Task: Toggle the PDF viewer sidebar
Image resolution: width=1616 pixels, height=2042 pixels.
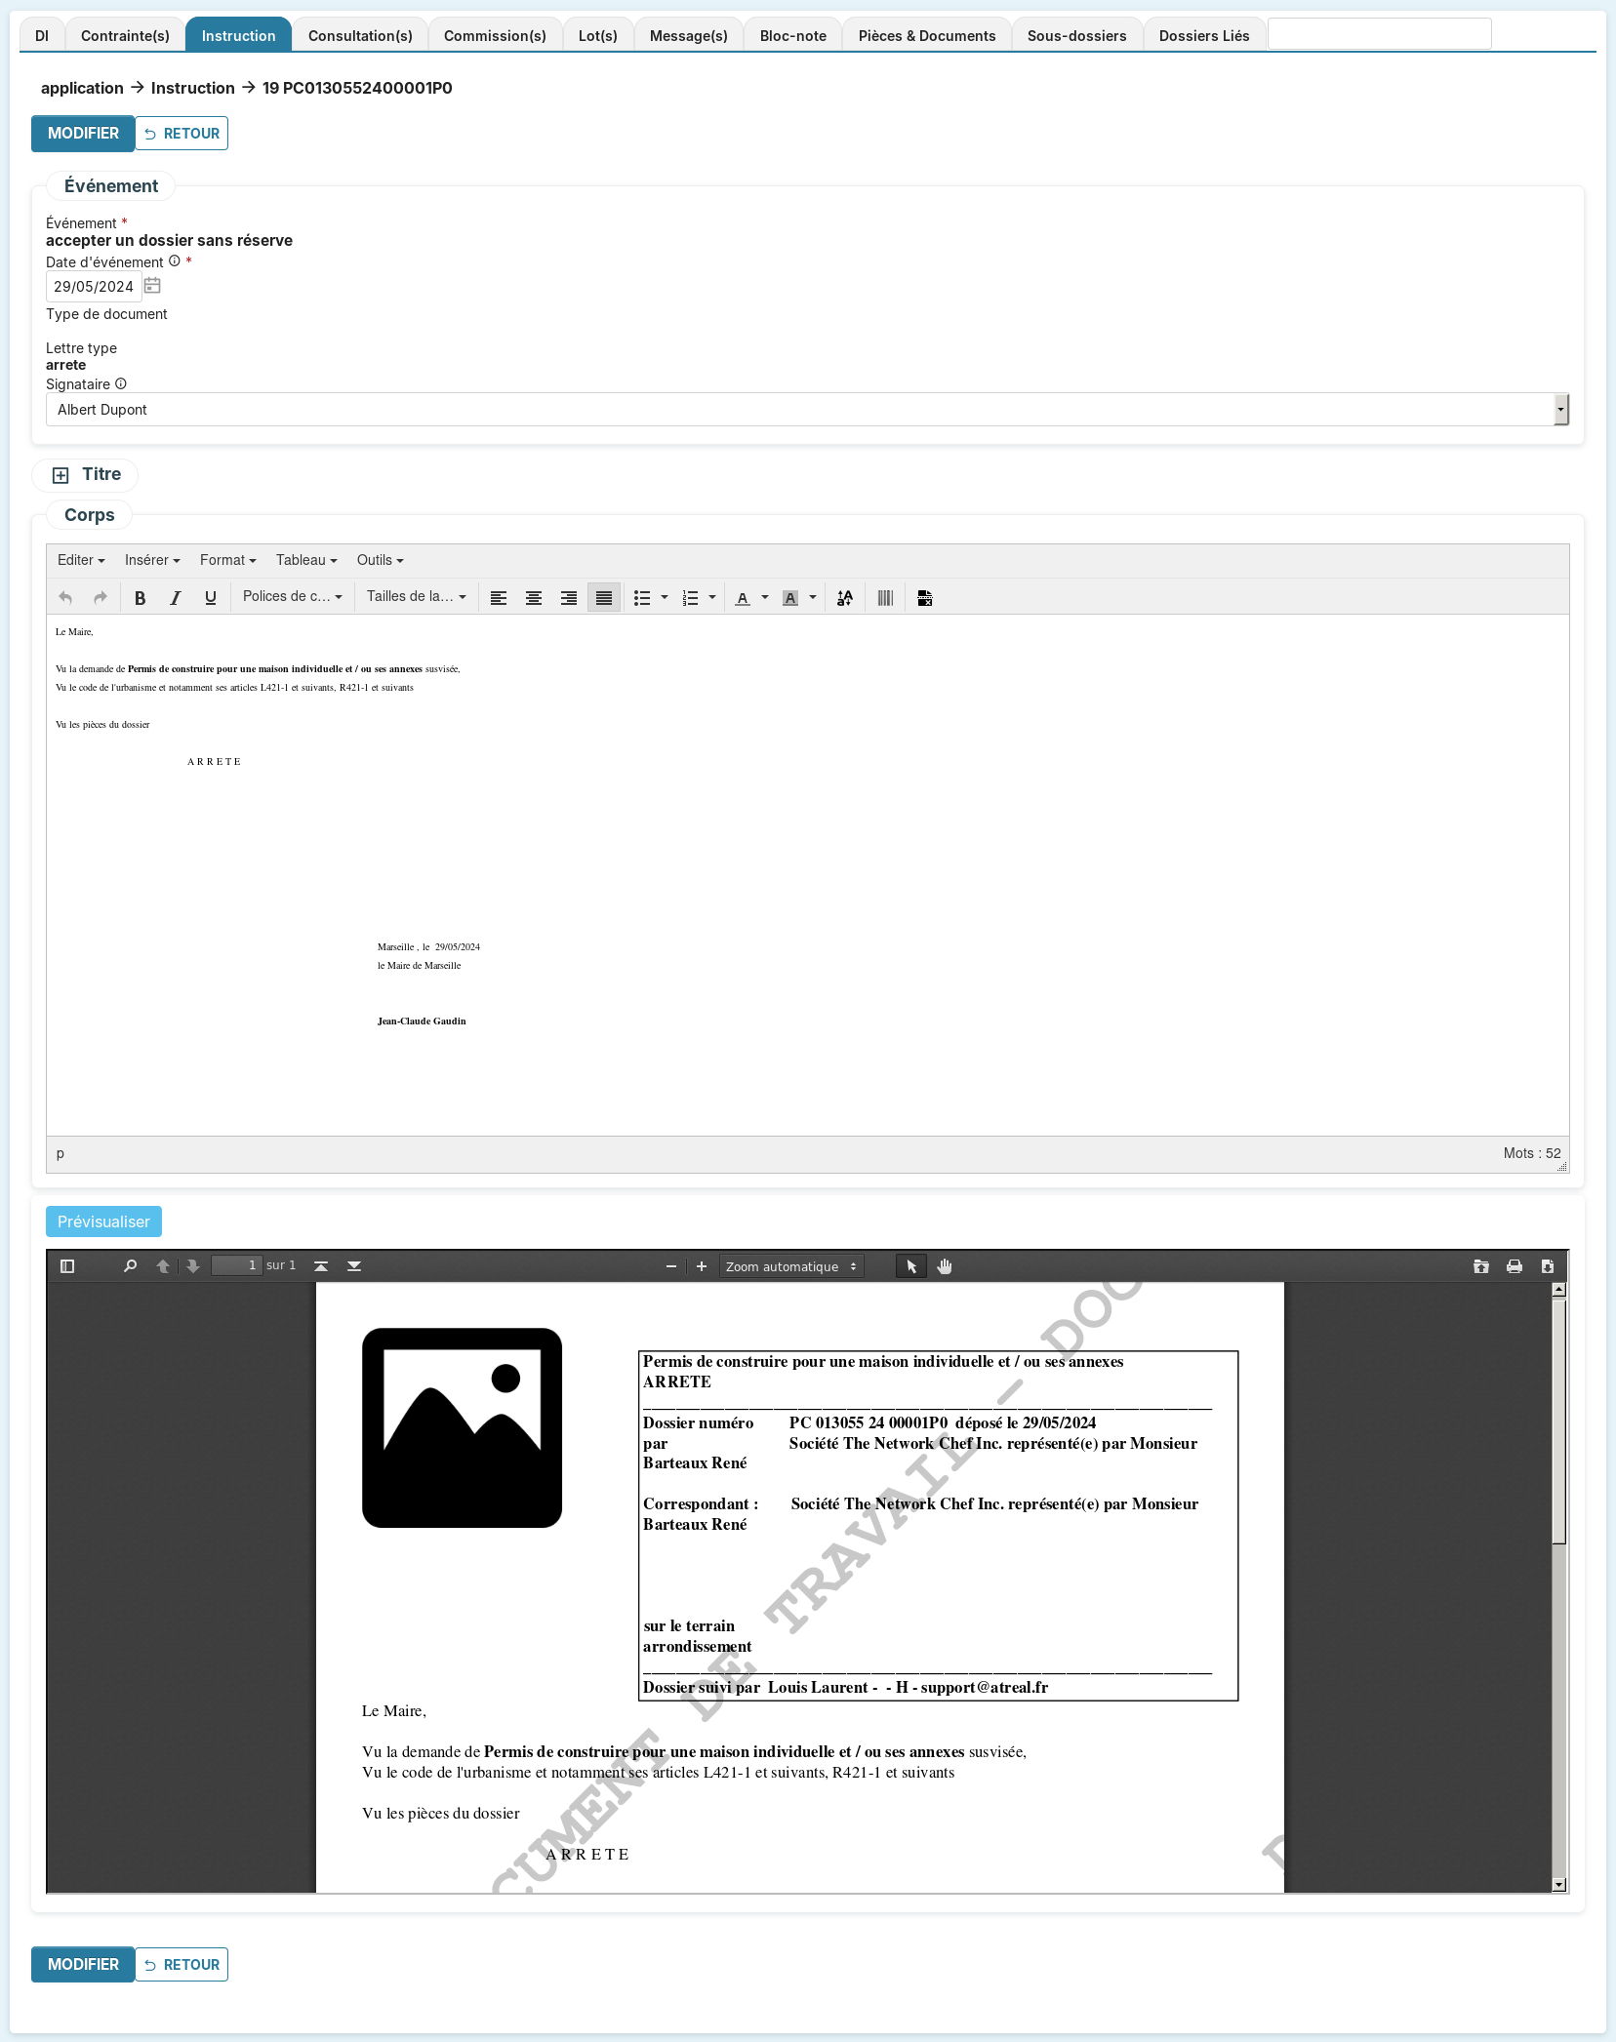Action: tap(67, 1266)
